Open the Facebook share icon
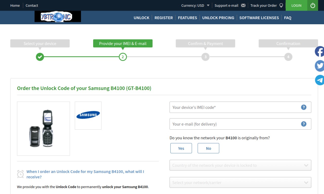 tap(319, 52)
